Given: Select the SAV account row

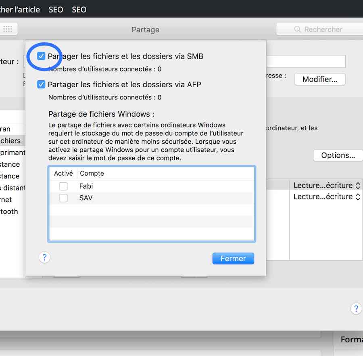Looking at the screenshot, I should [152, 198].
